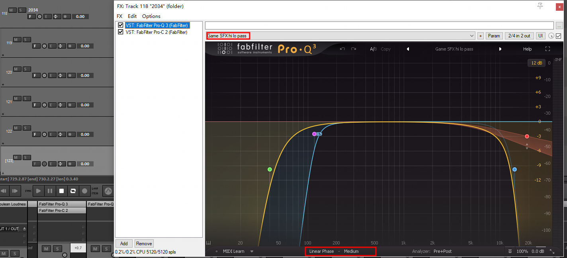Jump to next marker in transport

pyautogui.click(x=15, y=191)
